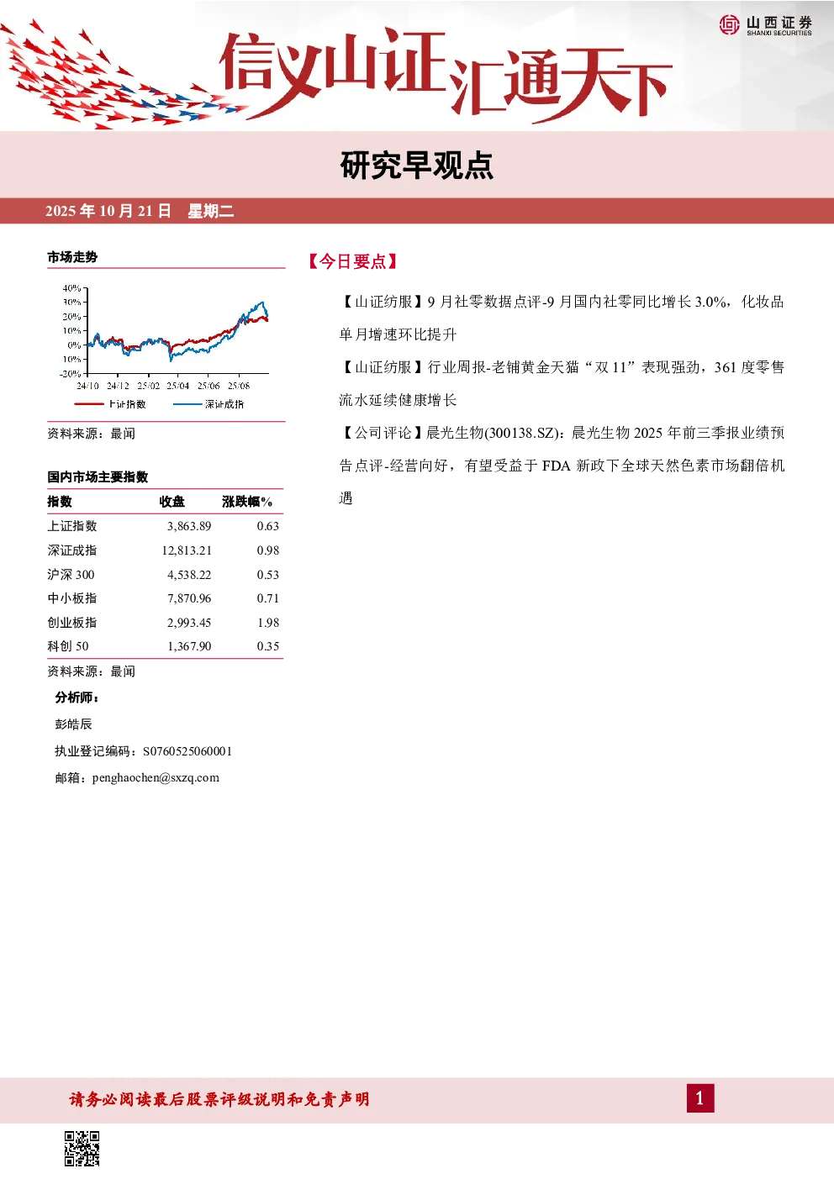This screenshot has height=1179, width=834.
Task: Click the 深证成指 blue legend entry
Action: click(208, 404)
